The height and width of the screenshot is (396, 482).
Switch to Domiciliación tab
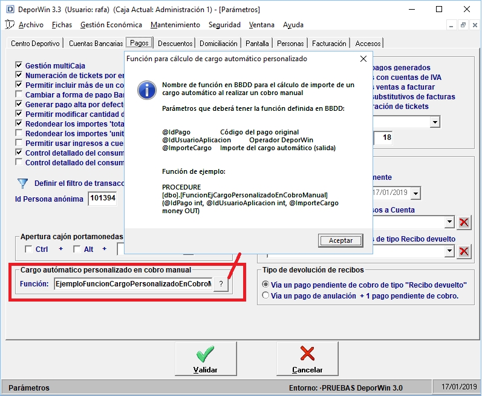coord(218,44)
